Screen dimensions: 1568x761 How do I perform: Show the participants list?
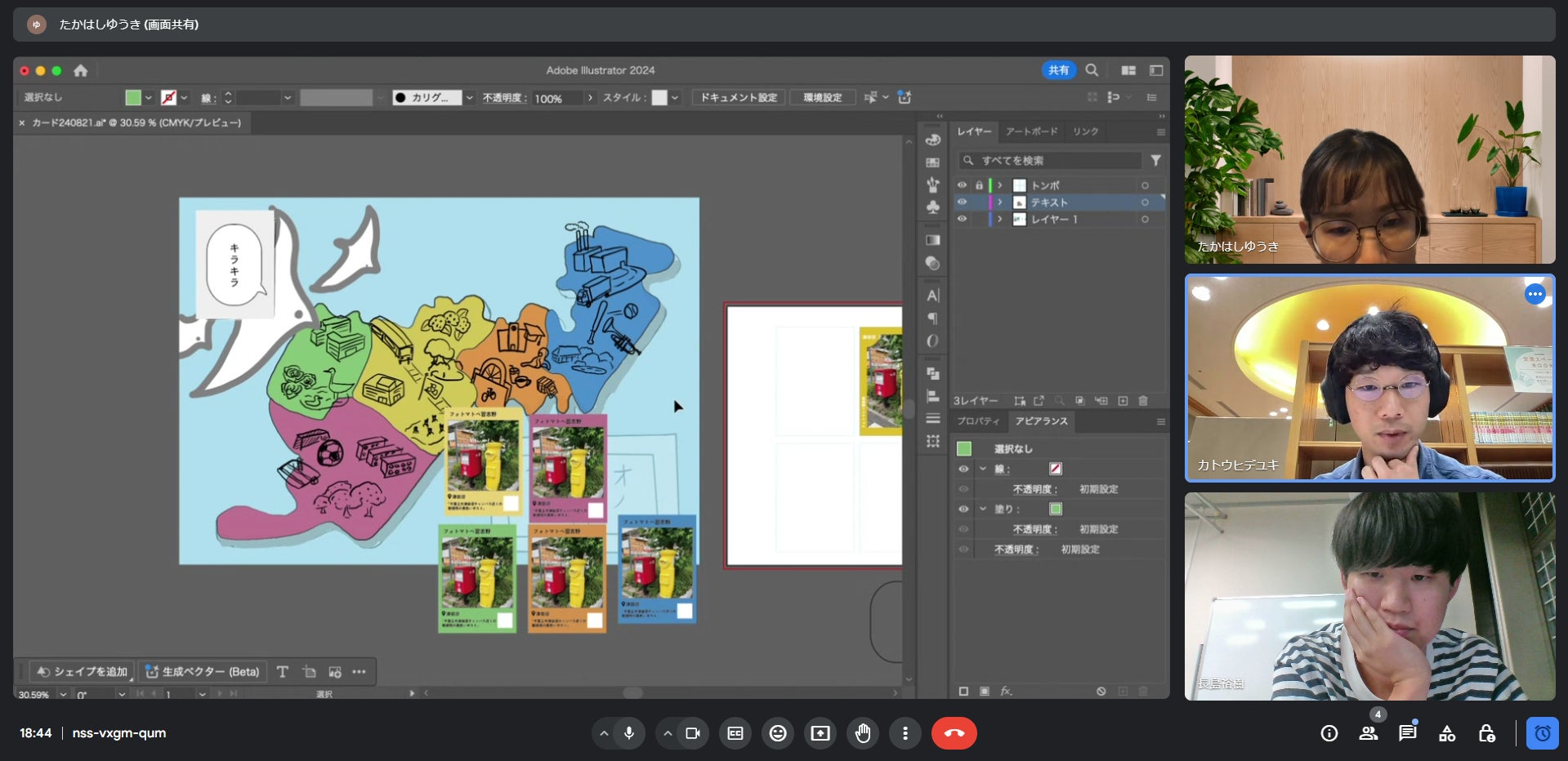1368,733
